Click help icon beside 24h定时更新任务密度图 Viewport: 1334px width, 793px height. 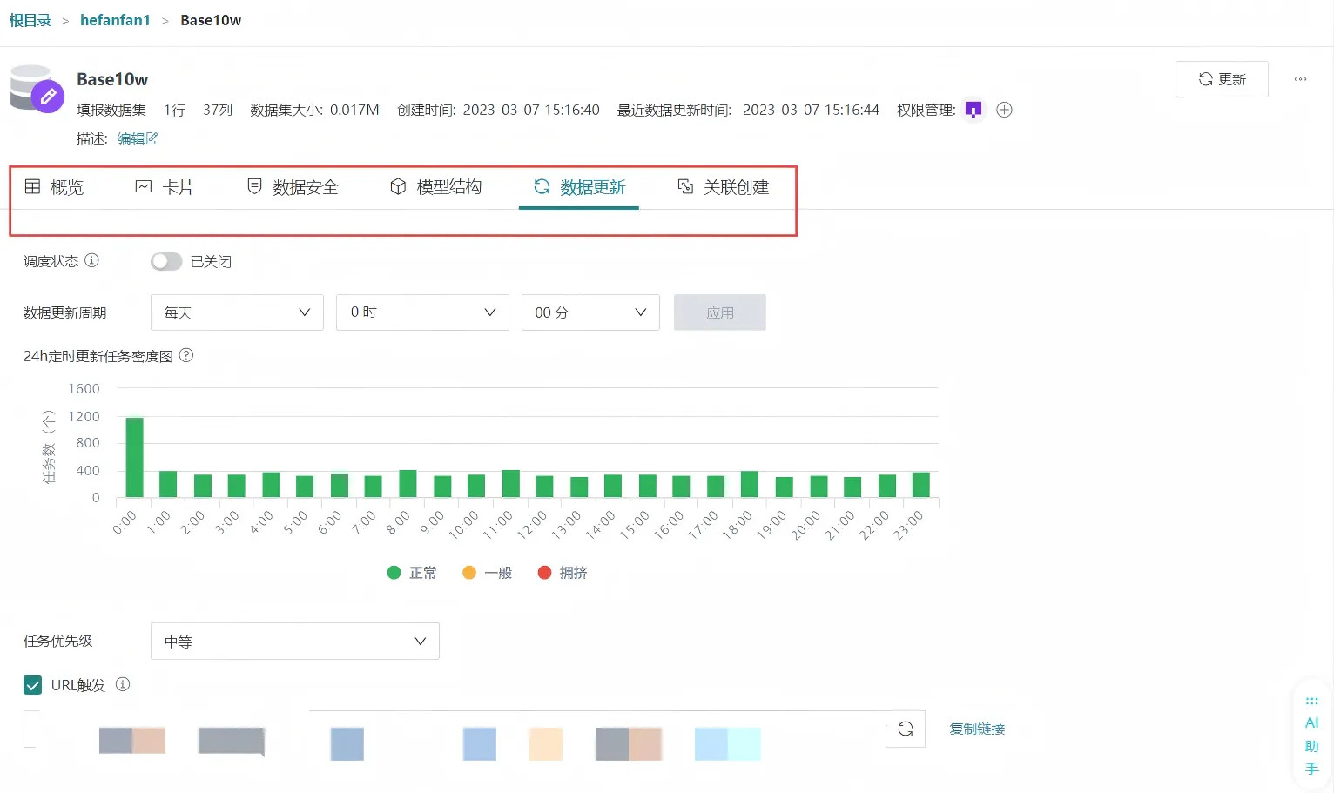pos(185,355)
